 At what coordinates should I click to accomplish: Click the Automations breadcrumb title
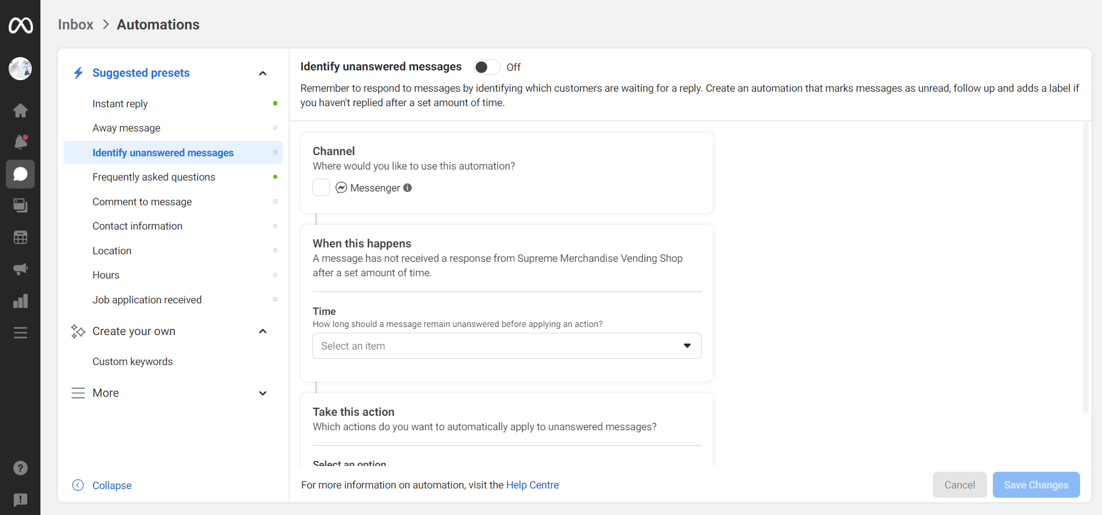click(158, 24)
